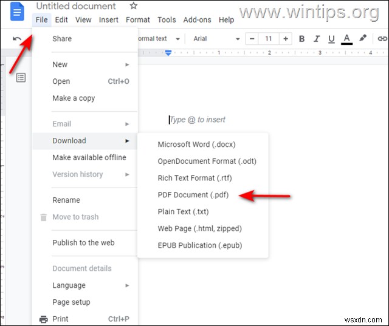Open the Arial font dropdown

point(216,39)
